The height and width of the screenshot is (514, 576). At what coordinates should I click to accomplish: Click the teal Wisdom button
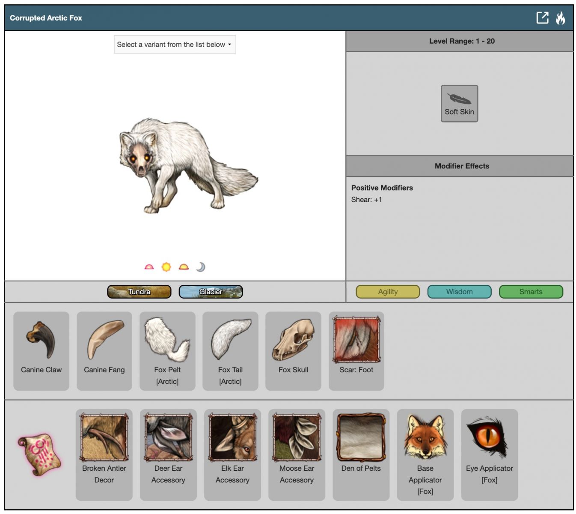[x=459, y=292]
